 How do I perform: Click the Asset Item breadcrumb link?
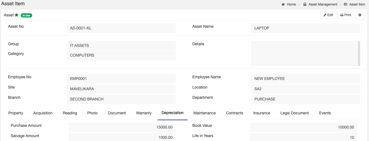coord(357,4)
